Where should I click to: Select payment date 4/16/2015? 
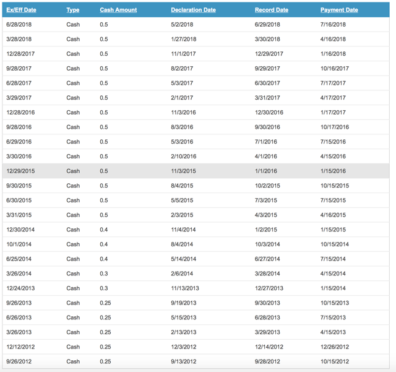[333, 215]
